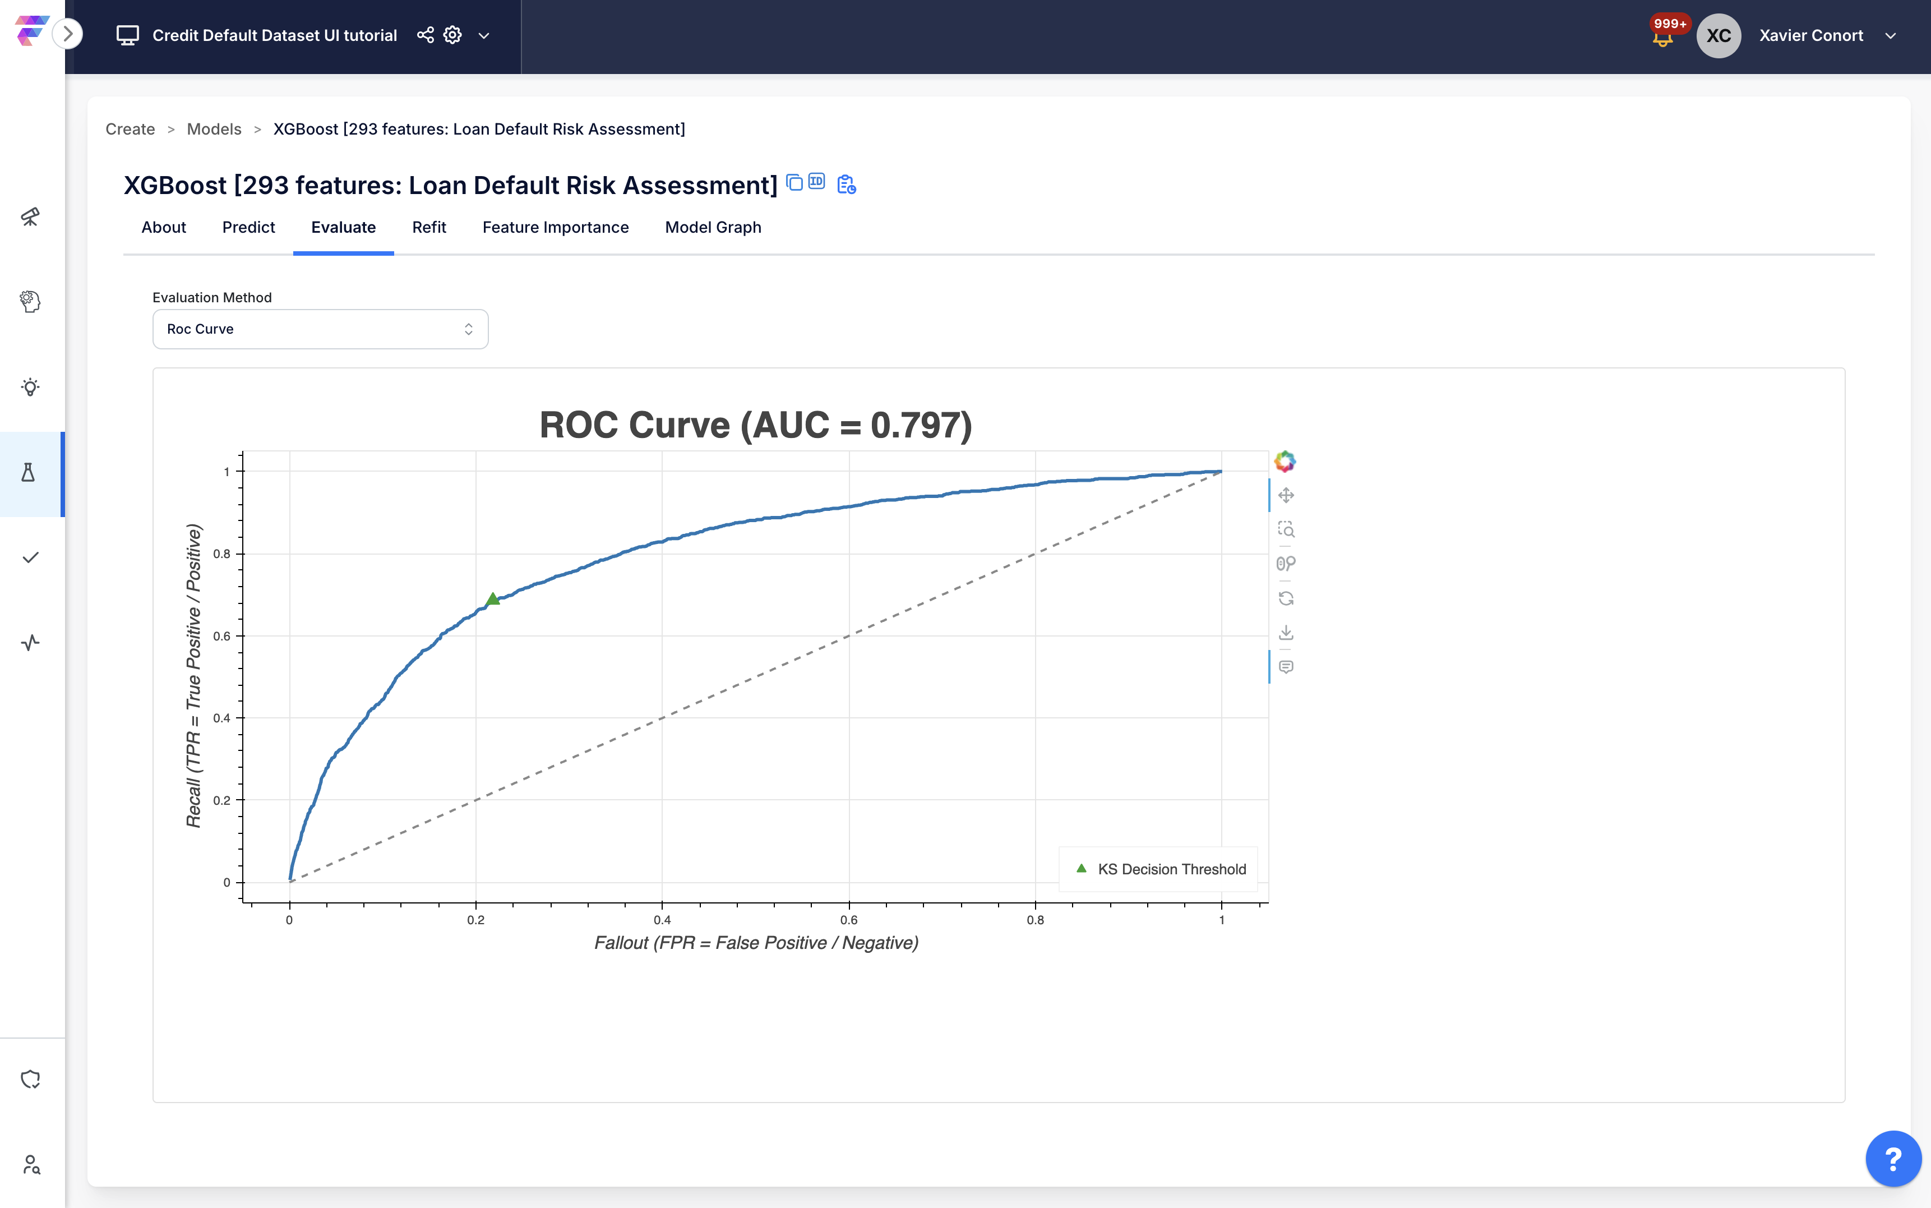Go to Models breadcrumb link
The width and height of the screenshot is (1931, 1208).
click(x=214, y=130)
